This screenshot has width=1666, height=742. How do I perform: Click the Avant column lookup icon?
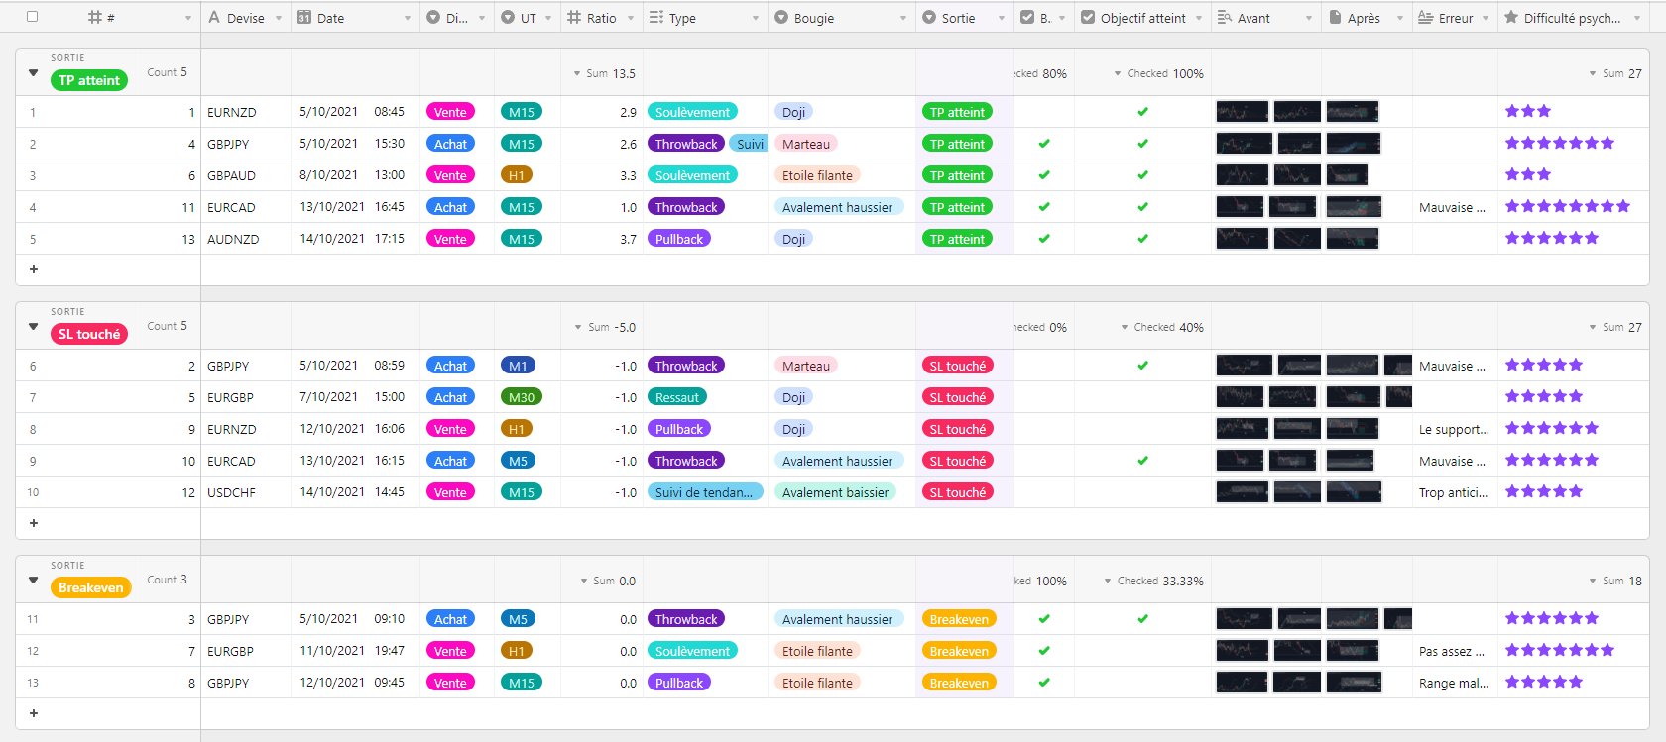(1225, 18)
